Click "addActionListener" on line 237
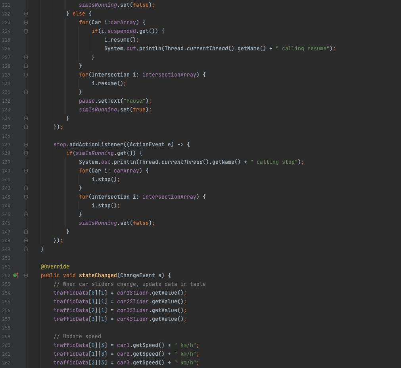Screen dimensions: 401x368 coord(96,145)
